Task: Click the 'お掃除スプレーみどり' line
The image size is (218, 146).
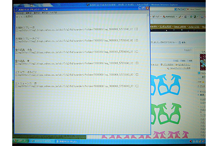Action: point(27,38)
